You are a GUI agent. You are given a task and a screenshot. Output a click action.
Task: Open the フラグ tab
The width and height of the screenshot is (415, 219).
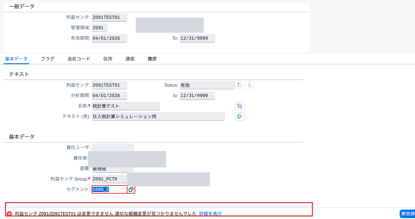point(48,59)
